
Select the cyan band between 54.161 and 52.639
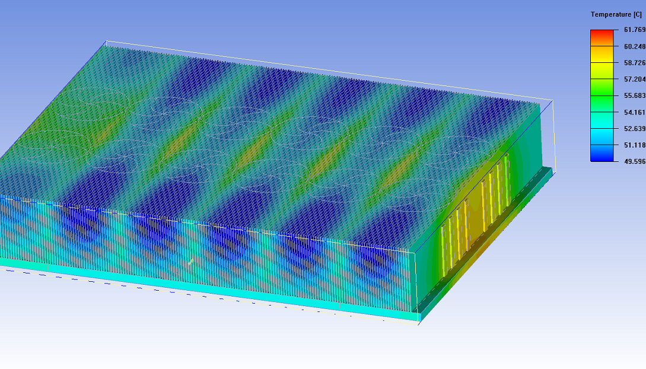pos(602,120)
